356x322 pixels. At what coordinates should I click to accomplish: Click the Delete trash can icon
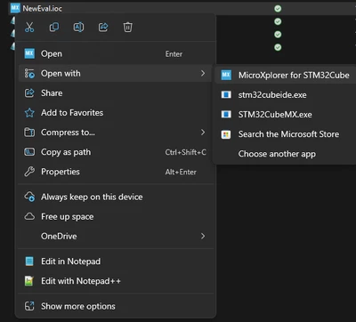coord(128,28)
